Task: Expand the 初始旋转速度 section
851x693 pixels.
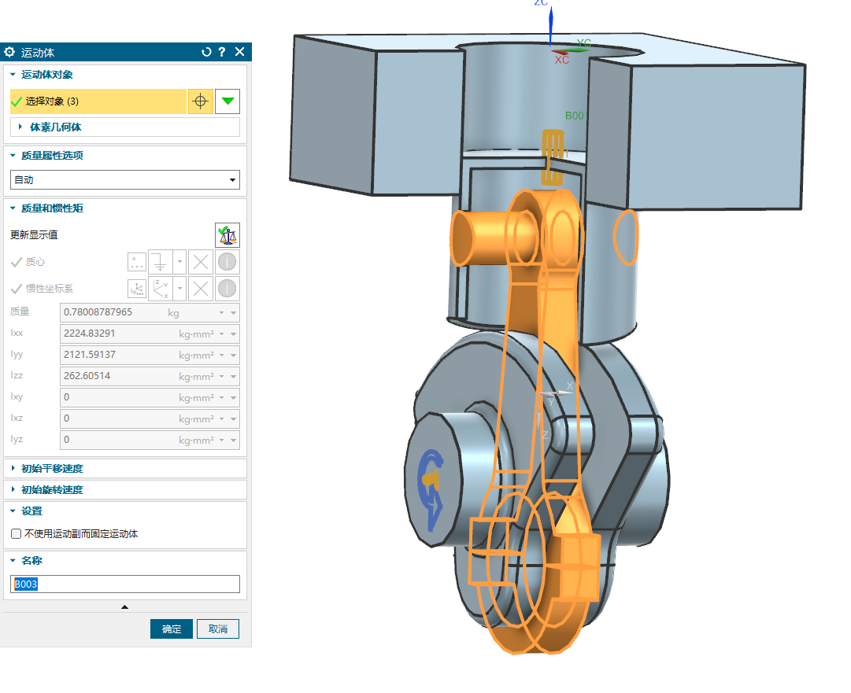Action: point(51,490)
